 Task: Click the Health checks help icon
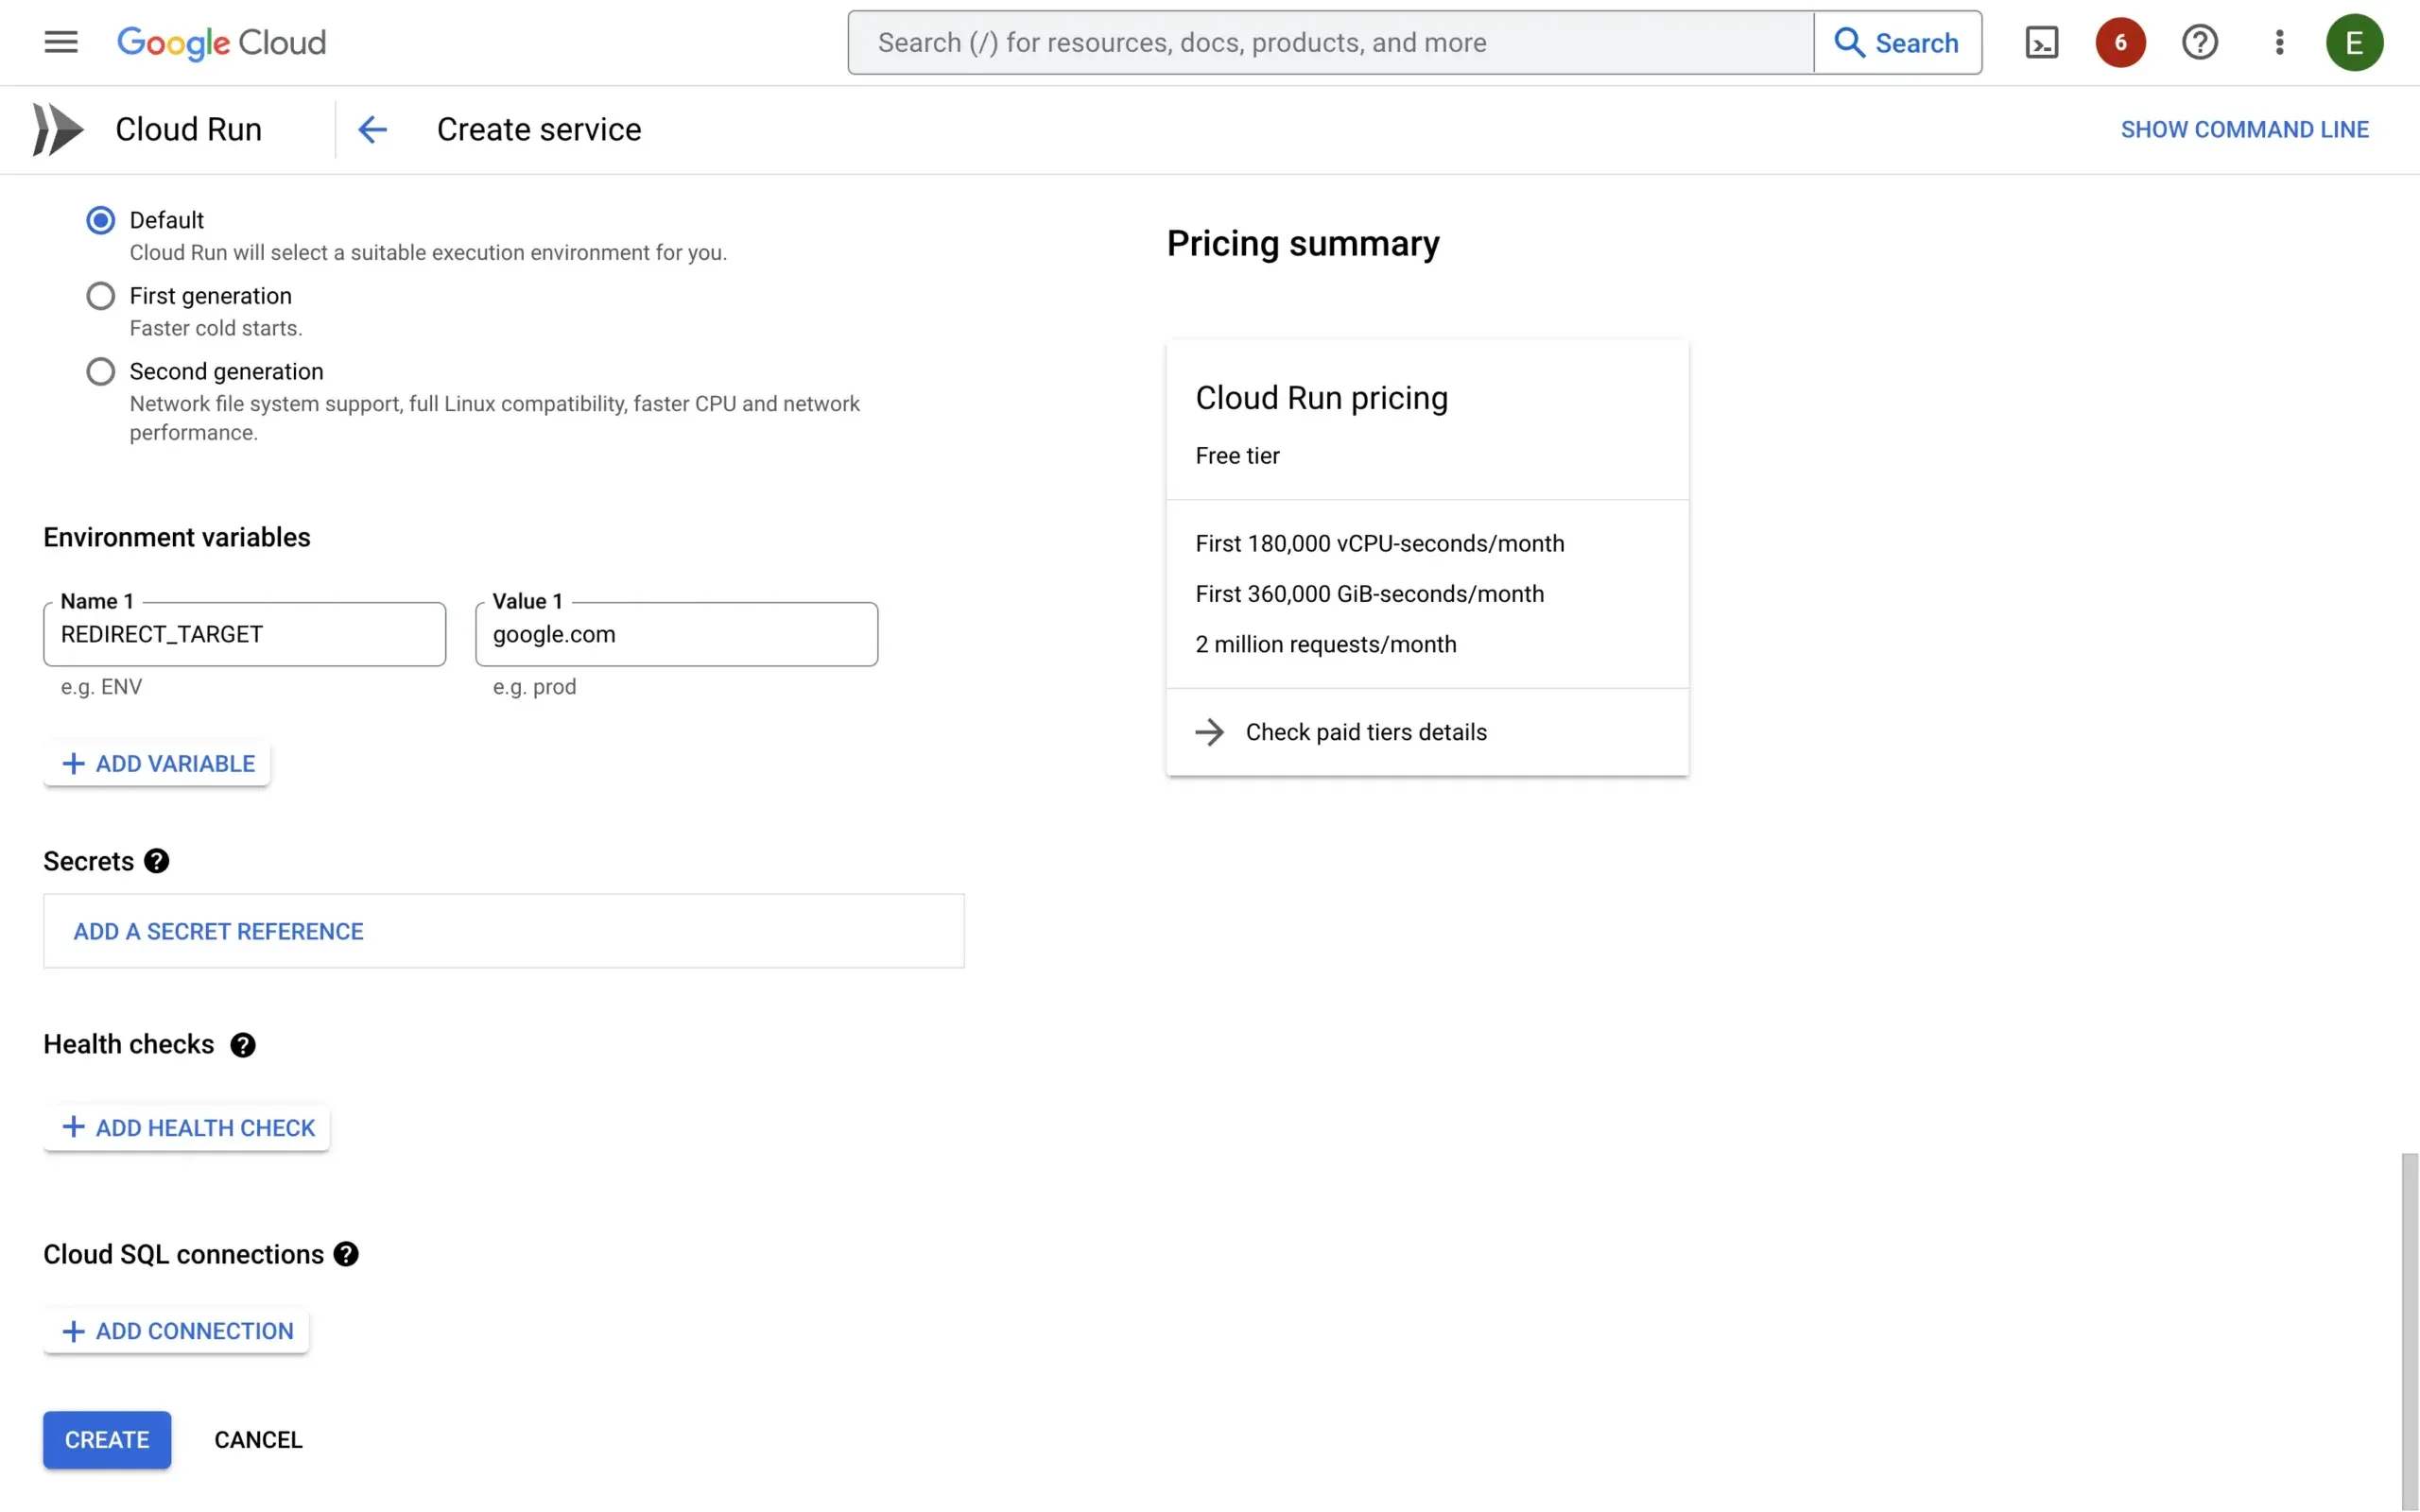tap(242, 1045)
